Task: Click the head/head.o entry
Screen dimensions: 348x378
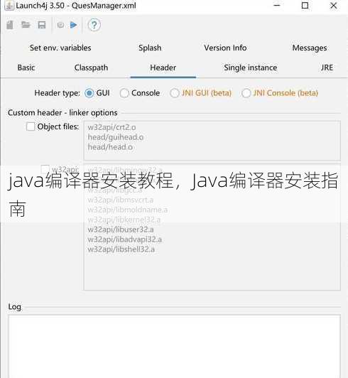Action: (x=110, y=147)
